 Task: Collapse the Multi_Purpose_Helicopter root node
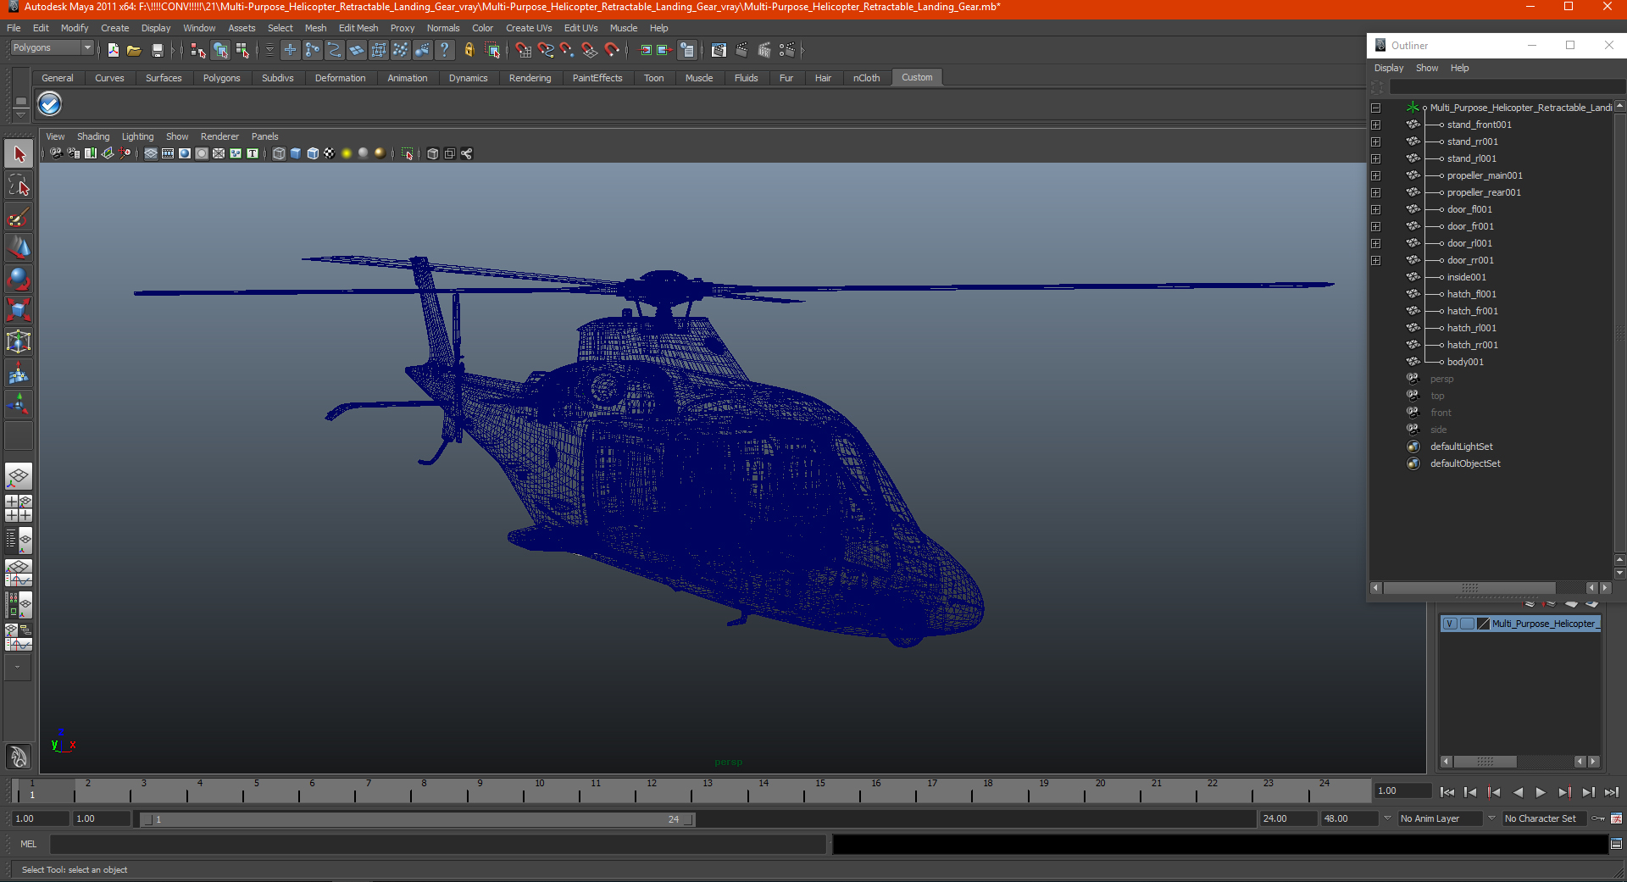1375,108
